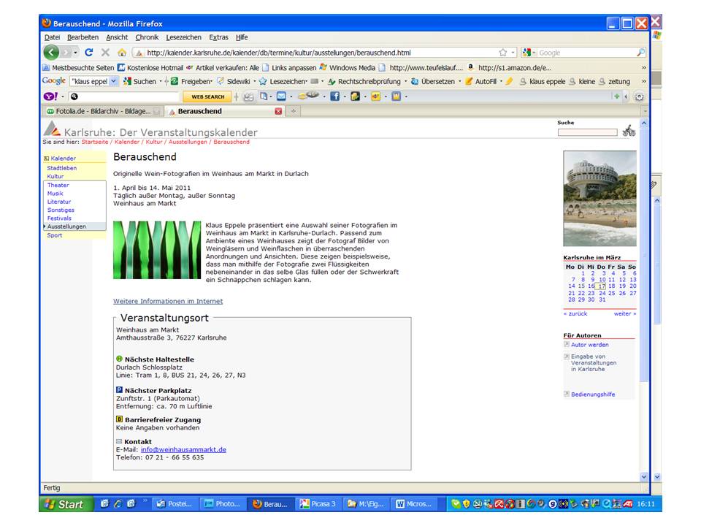Screen dimensions: 701x526
Task: Reload the page with the refresh icon
Action: [x=89, y=53]
